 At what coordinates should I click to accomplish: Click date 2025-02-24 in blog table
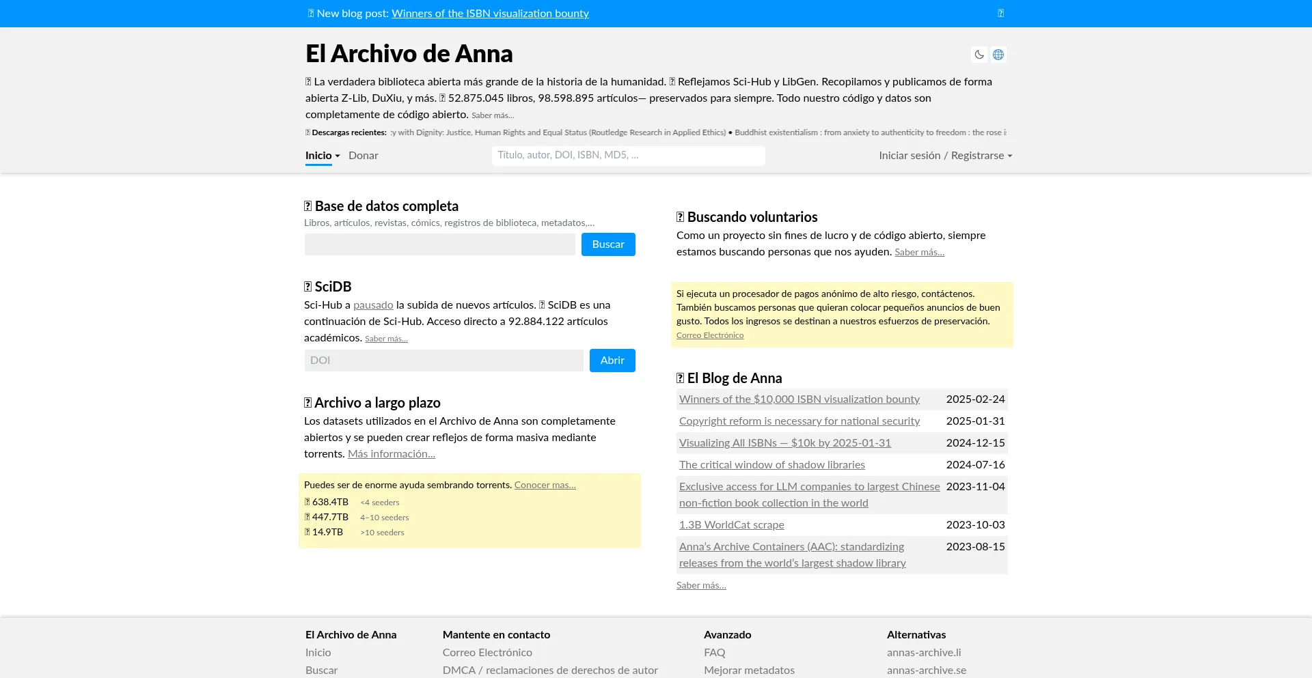[975, 399]
